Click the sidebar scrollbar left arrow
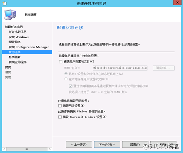Viewport: 183px width, 153px height. coord(4,149)
